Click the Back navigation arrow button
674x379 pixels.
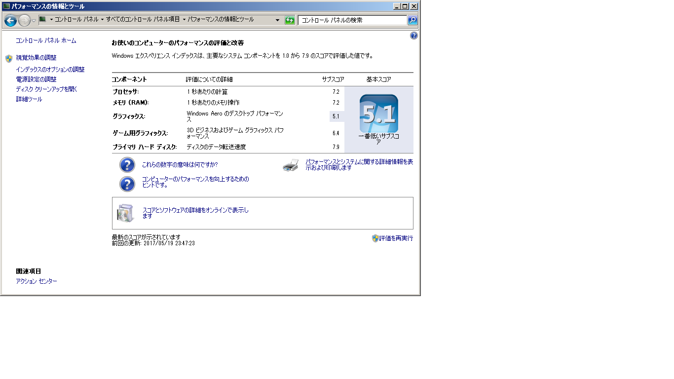10,20
